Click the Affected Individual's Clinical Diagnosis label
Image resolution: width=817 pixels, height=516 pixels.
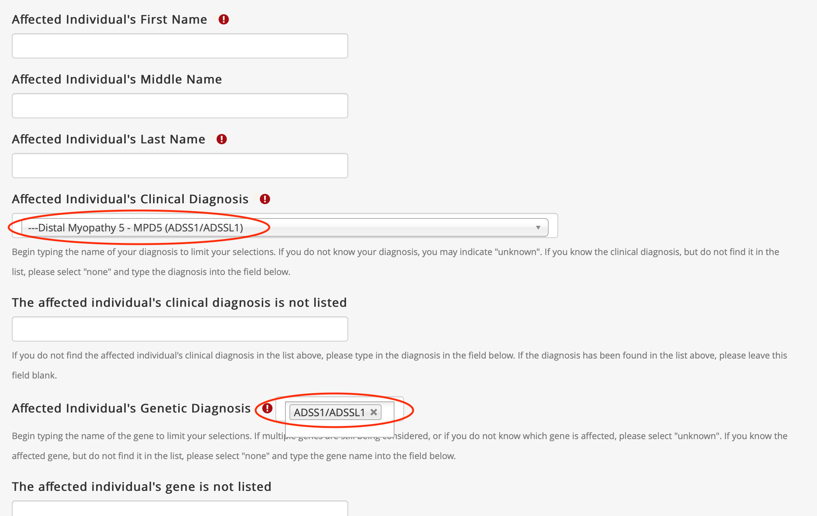tap(130, 199)
